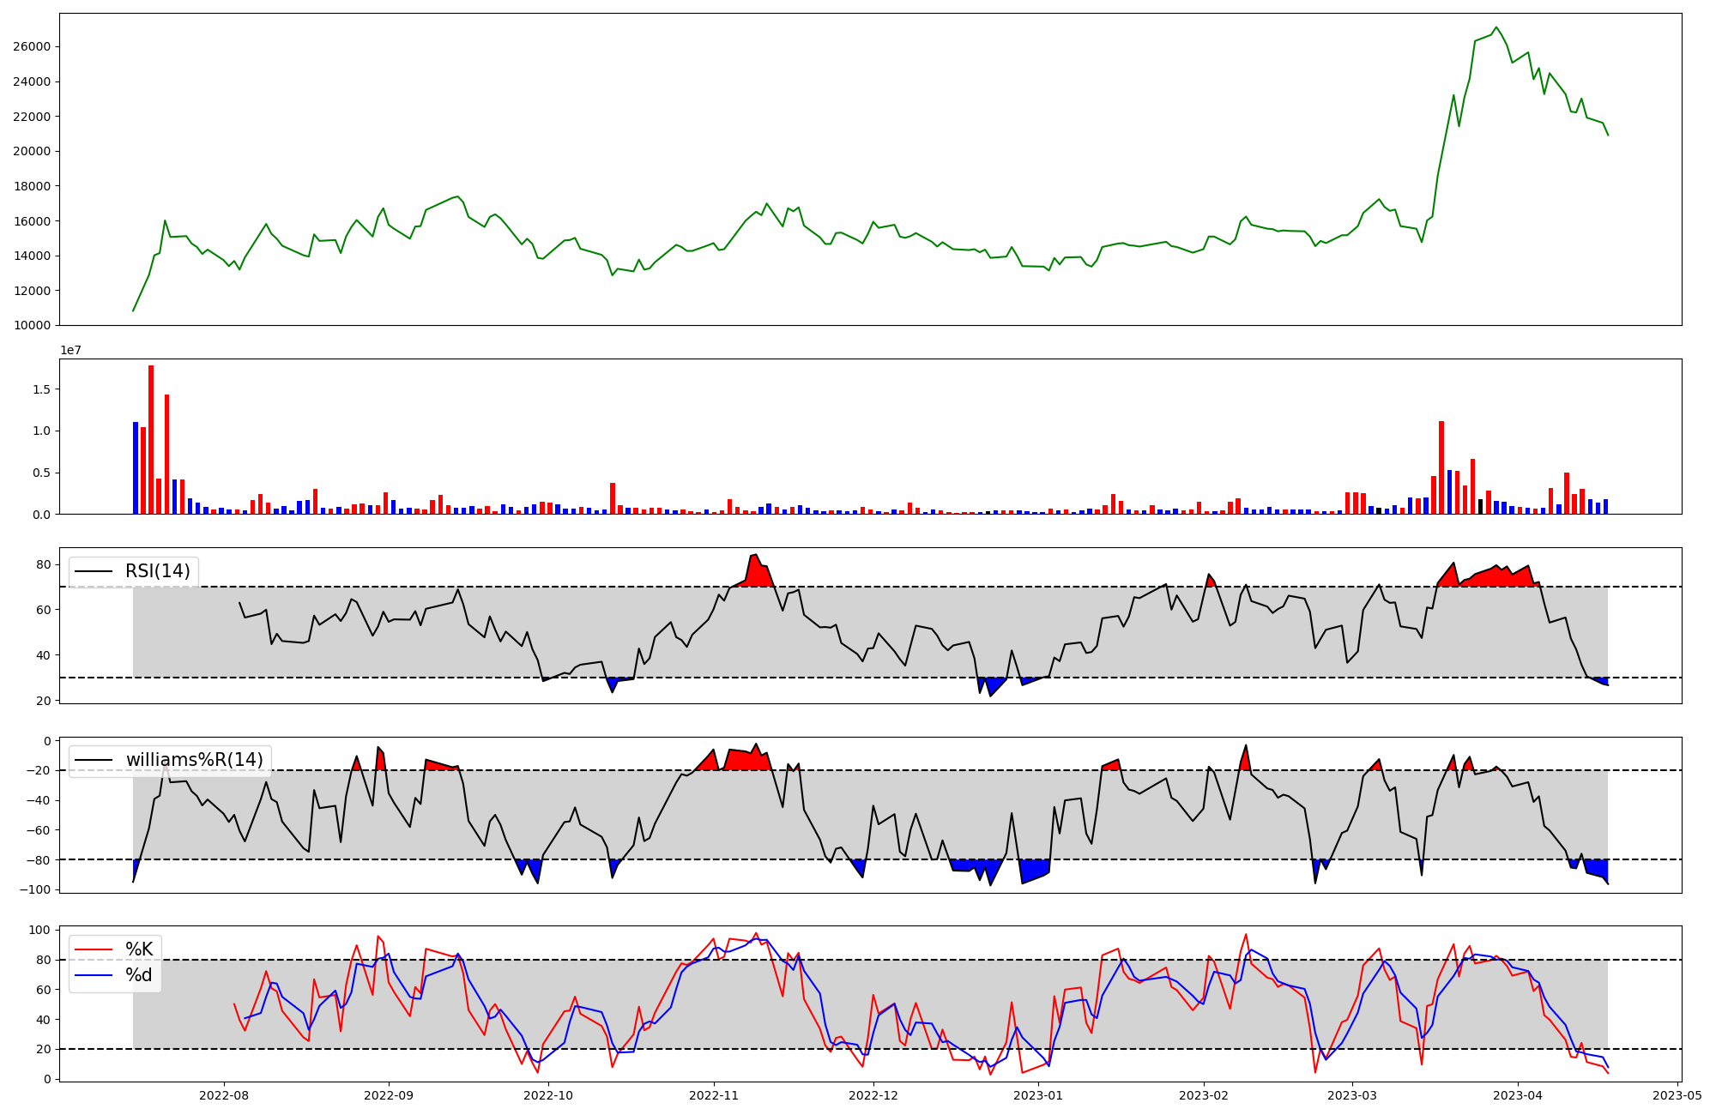The width and height of the screenshot is (1716, 1115).
Task: Click the lowest blue RSI dip in December
Action: point(992,686)
